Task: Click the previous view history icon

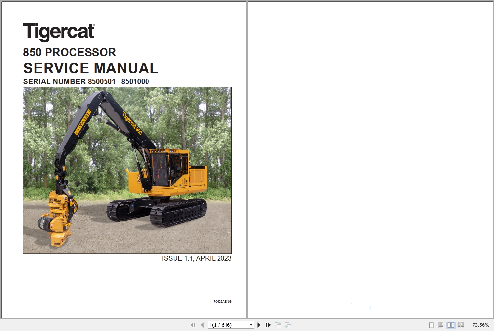Action: point(278,325)
